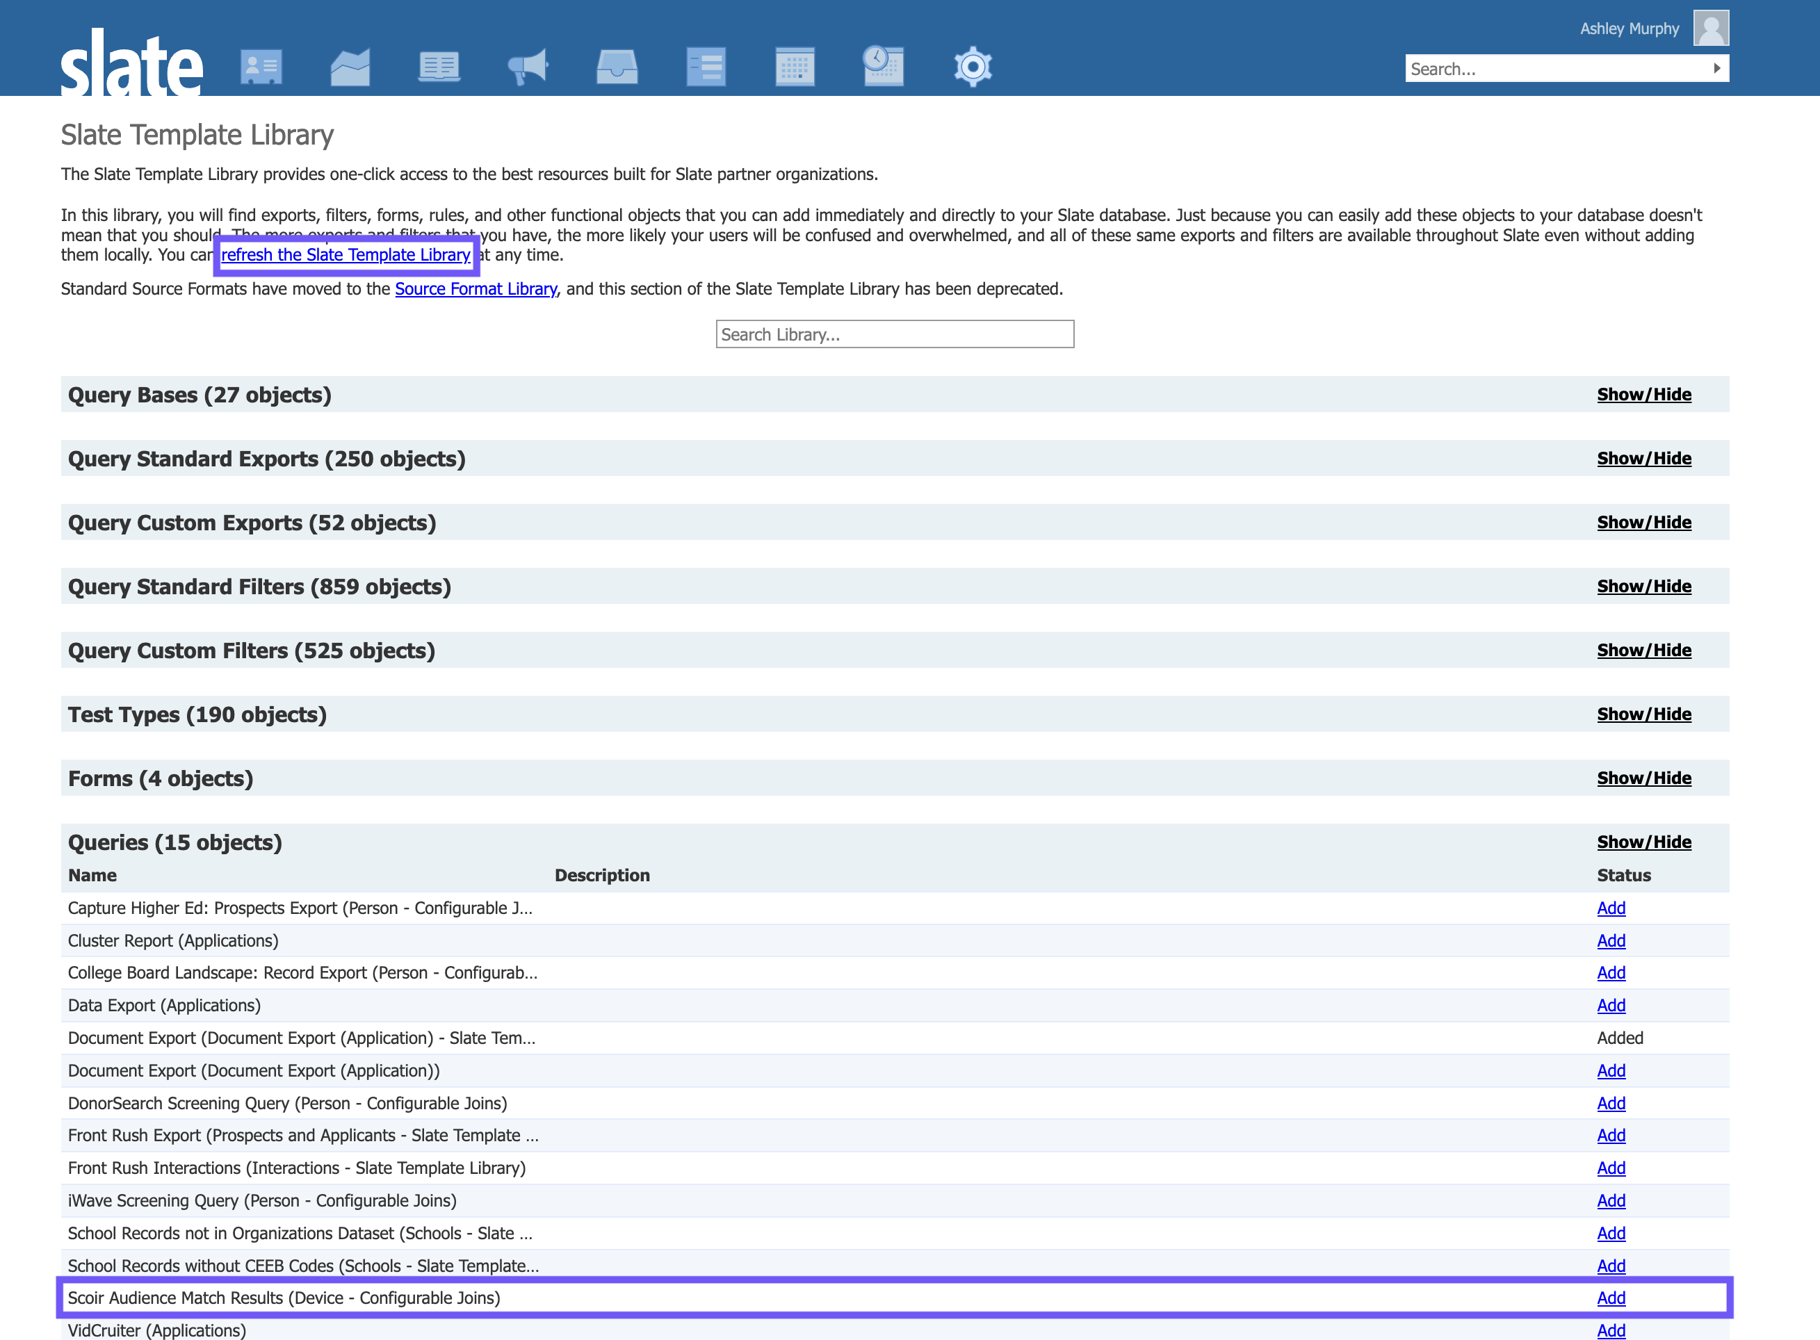
Task: Open the Reader newspaper icon
Action: tap(439, 66)
